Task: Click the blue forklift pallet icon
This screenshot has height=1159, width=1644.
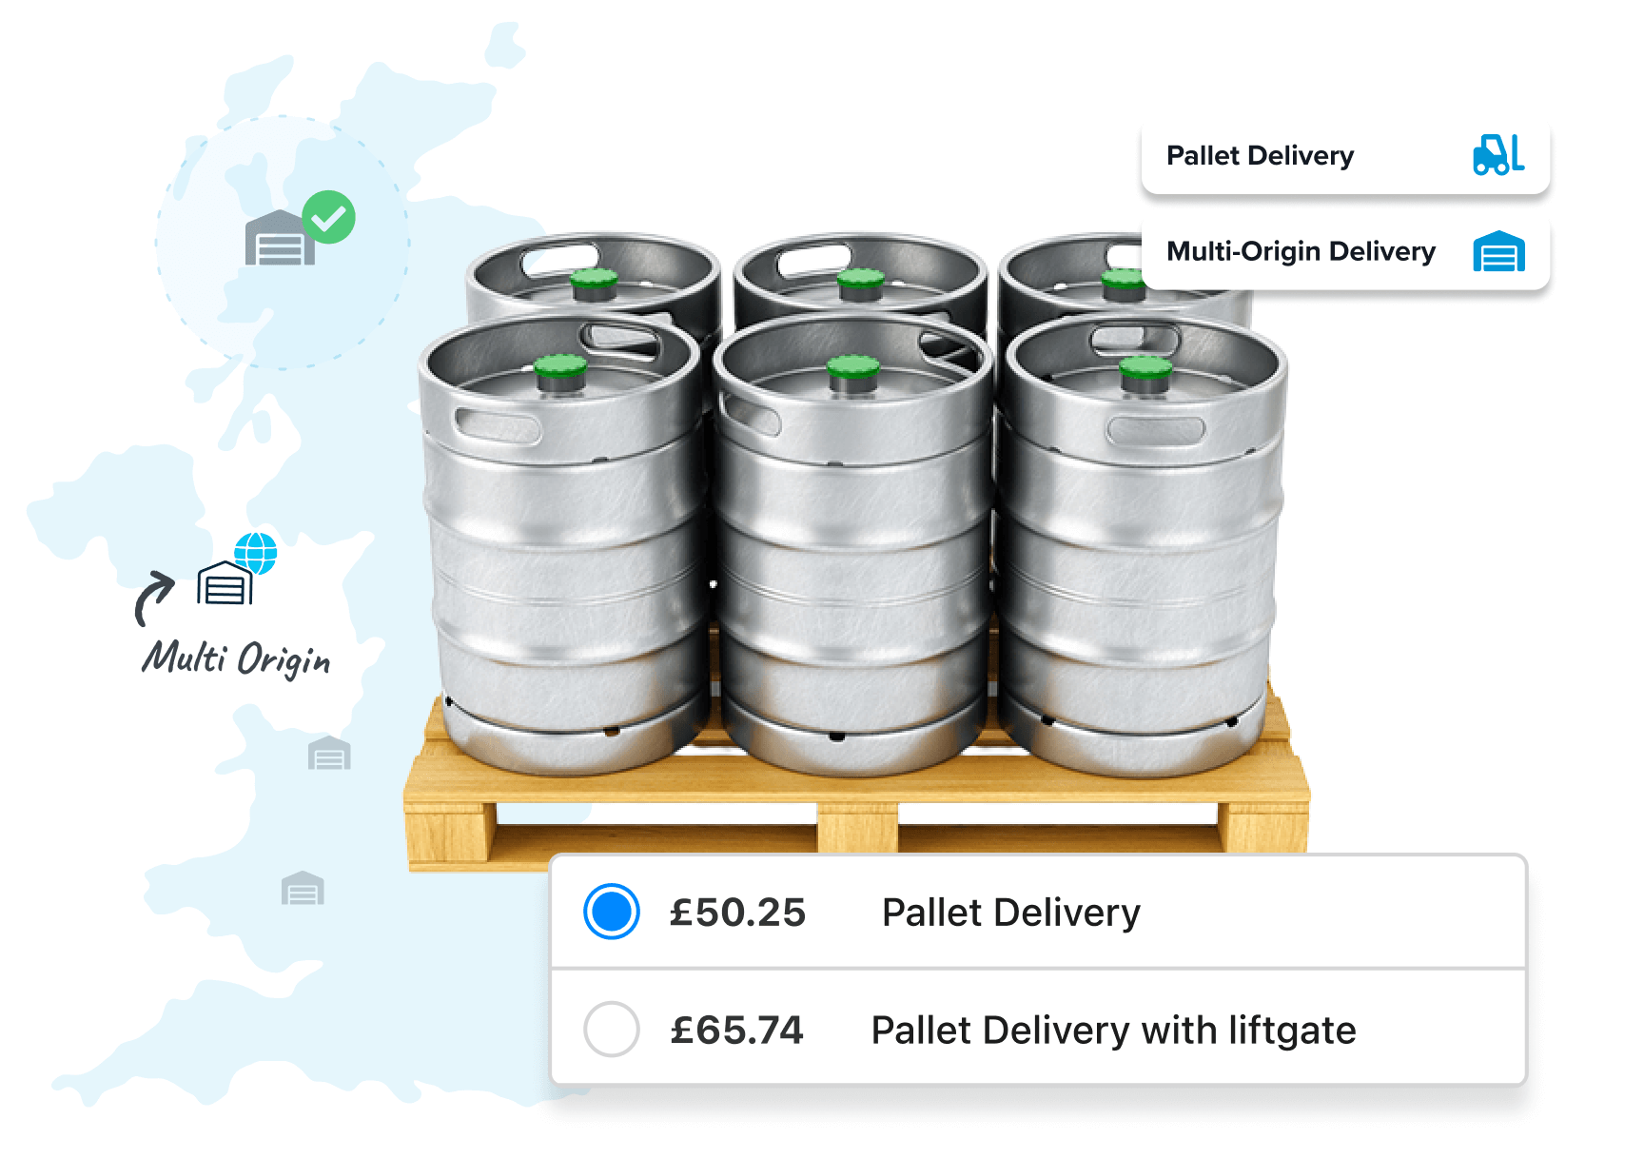Action: [x=1498, y=155]
